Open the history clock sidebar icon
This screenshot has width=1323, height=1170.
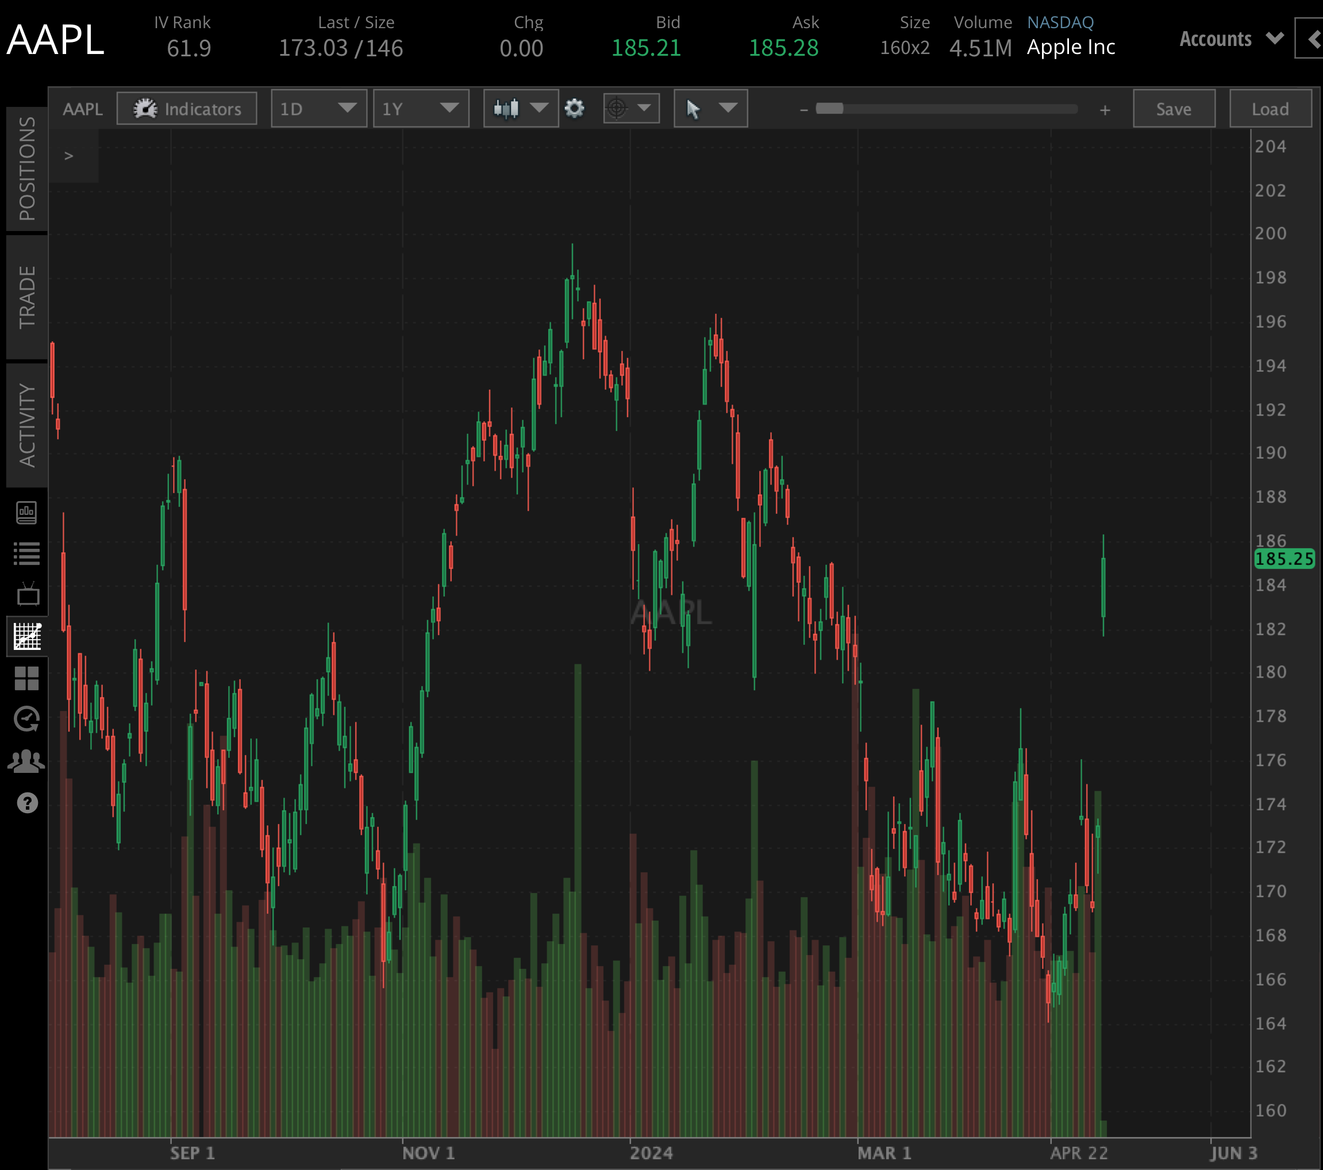point(26,718)
